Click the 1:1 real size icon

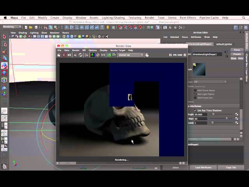103,55
